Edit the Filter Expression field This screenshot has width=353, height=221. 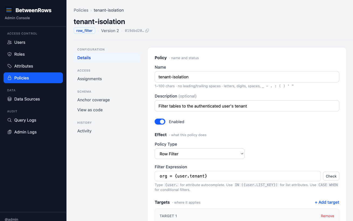(x=238, y=176)
